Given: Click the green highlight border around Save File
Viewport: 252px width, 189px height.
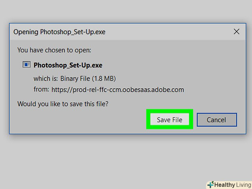Looking at the screenshot, I should click(x=148, y=120).
